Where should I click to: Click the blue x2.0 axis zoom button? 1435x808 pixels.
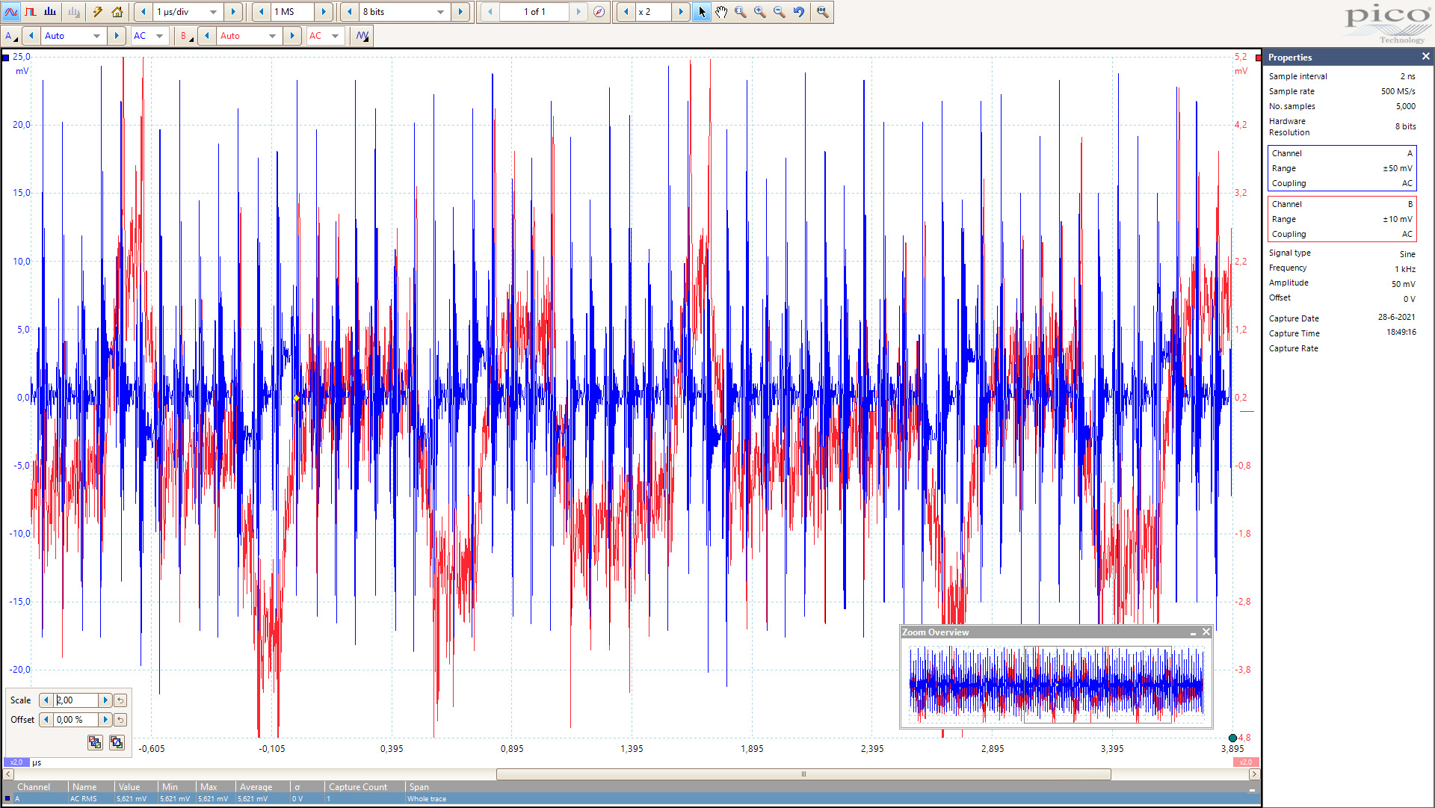pos(16,762)
